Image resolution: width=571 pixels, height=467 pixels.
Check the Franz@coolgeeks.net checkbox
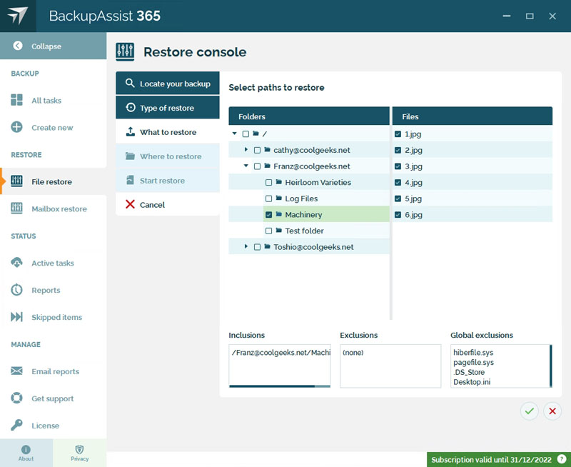[257, 166]
